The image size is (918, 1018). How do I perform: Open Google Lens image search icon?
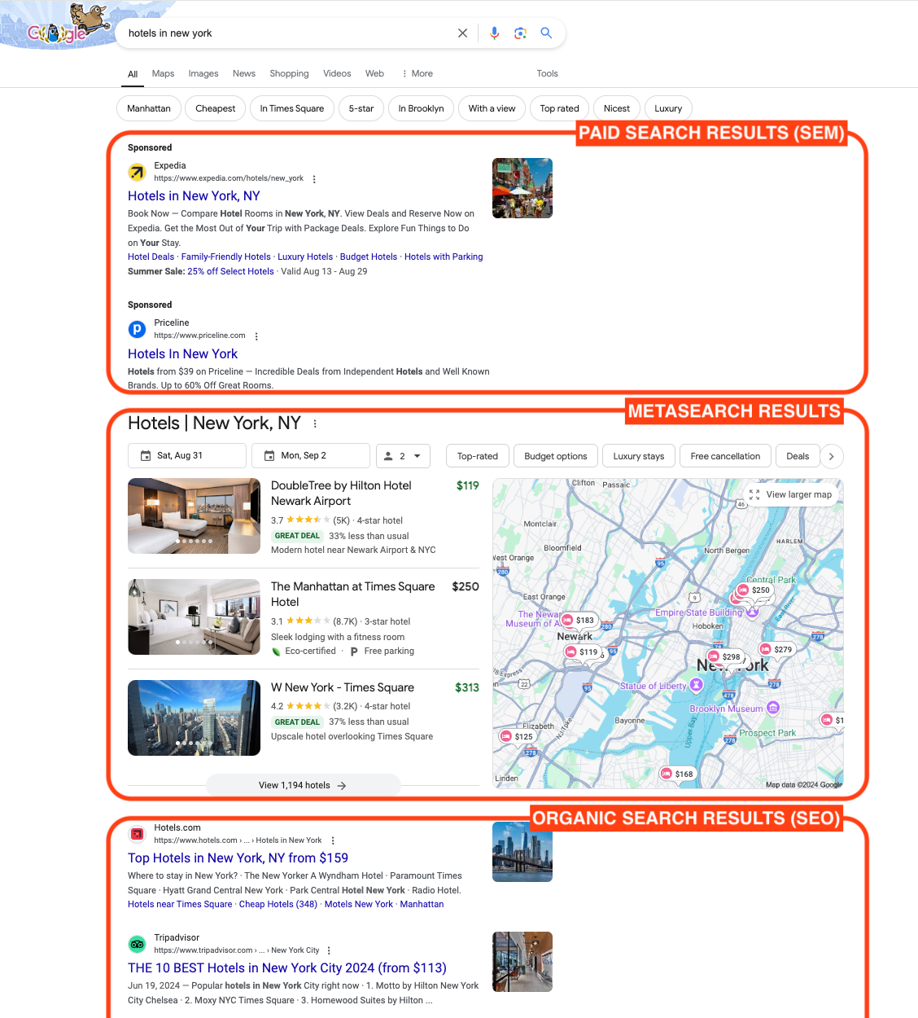click(x=520, y=33)
